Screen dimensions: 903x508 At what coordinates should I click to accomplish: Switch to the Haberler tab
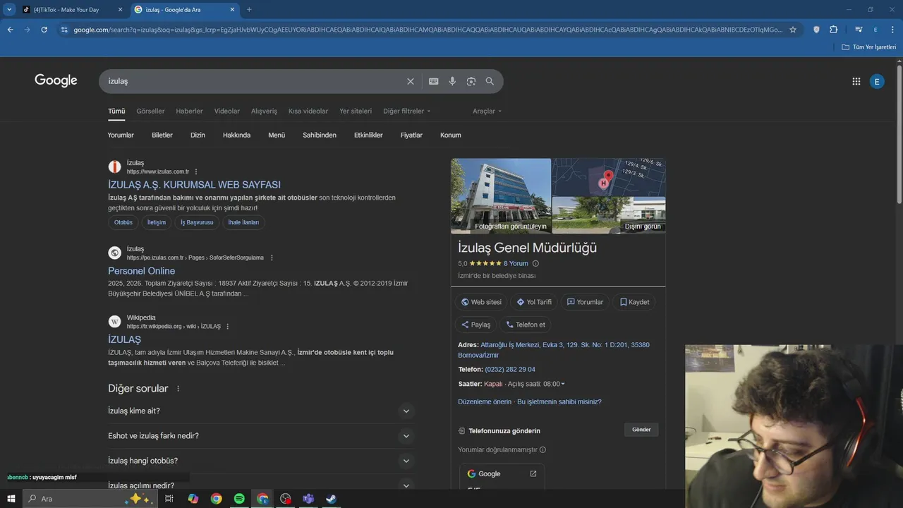pos(189,111)
